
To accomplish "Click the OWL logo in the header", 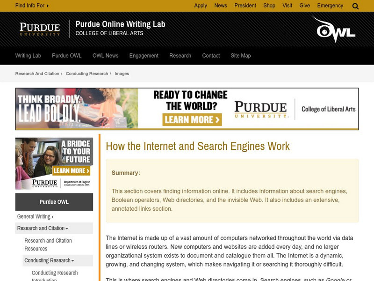I will [334, 29].
